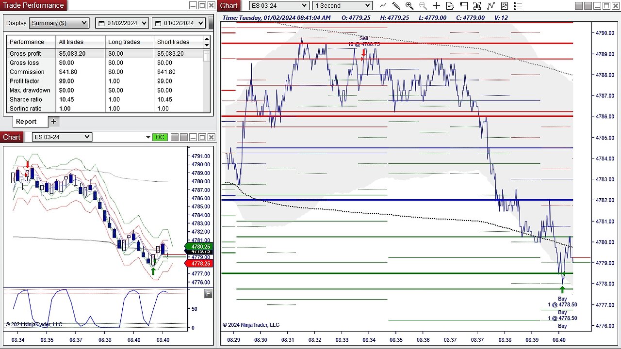This screenshot has height=349, width=621.
Task: Click the zoom out magnifier
Action: point(423,6)
